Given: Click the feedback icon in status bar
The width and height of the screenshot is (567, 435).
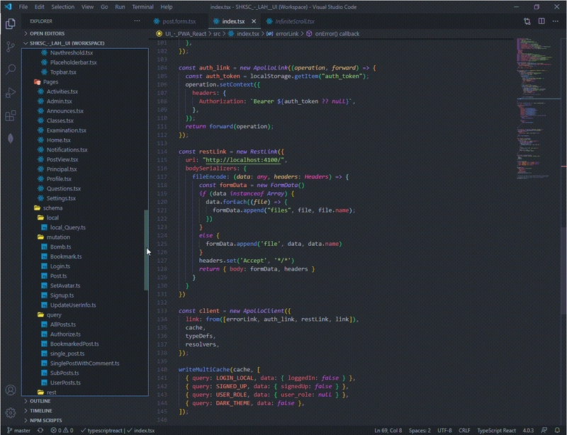Looking at the screenshot, I should pyautogui.click(x=544, y=430).
